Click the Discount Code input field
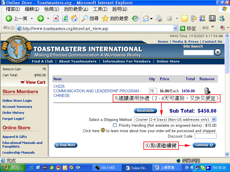This screenshot has height=172, width=230. click(205, 136)
